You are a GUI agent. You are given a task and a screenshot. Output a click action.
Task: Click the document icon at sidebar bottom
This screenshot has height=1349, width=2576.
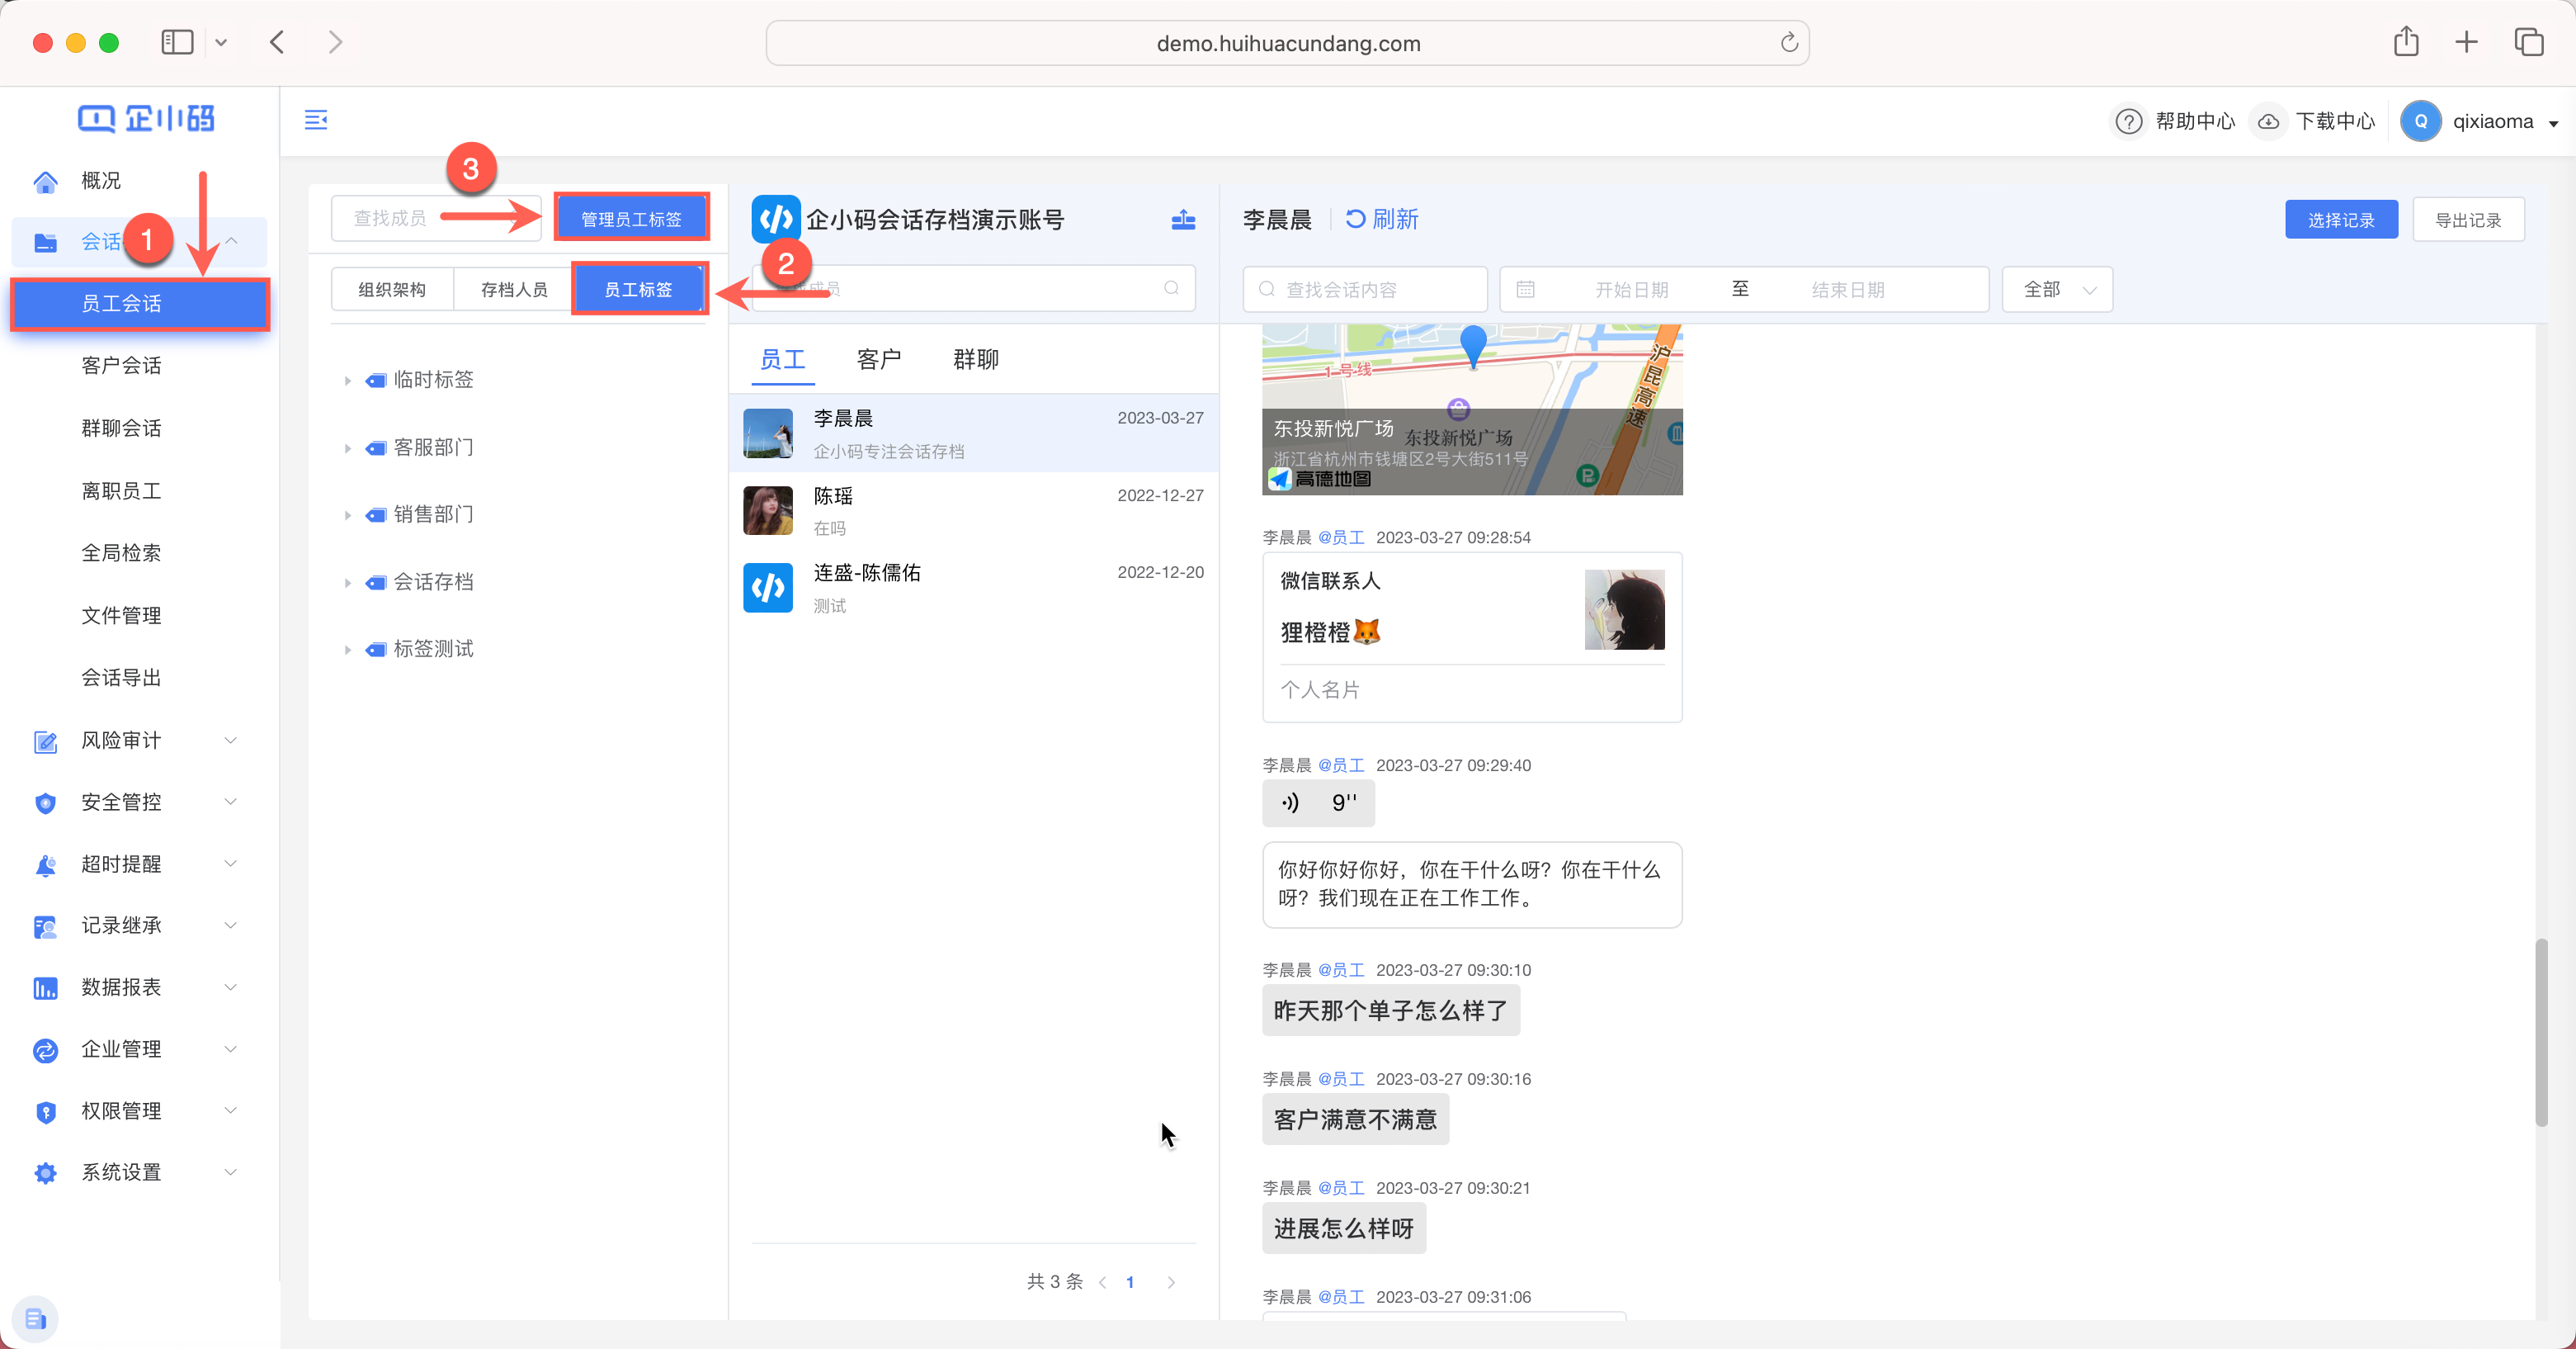tap(36, 1319)
